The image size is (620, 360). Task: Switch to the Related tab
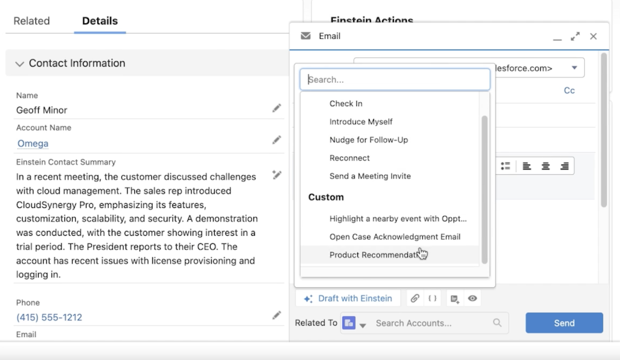32,21
